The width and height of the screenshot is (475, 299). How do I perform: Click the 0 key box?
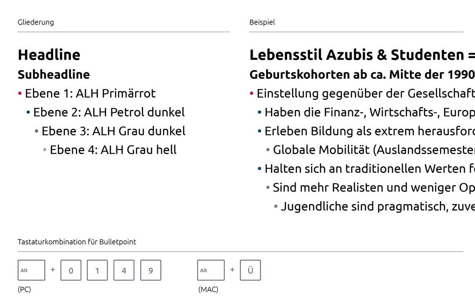point(71,270)
